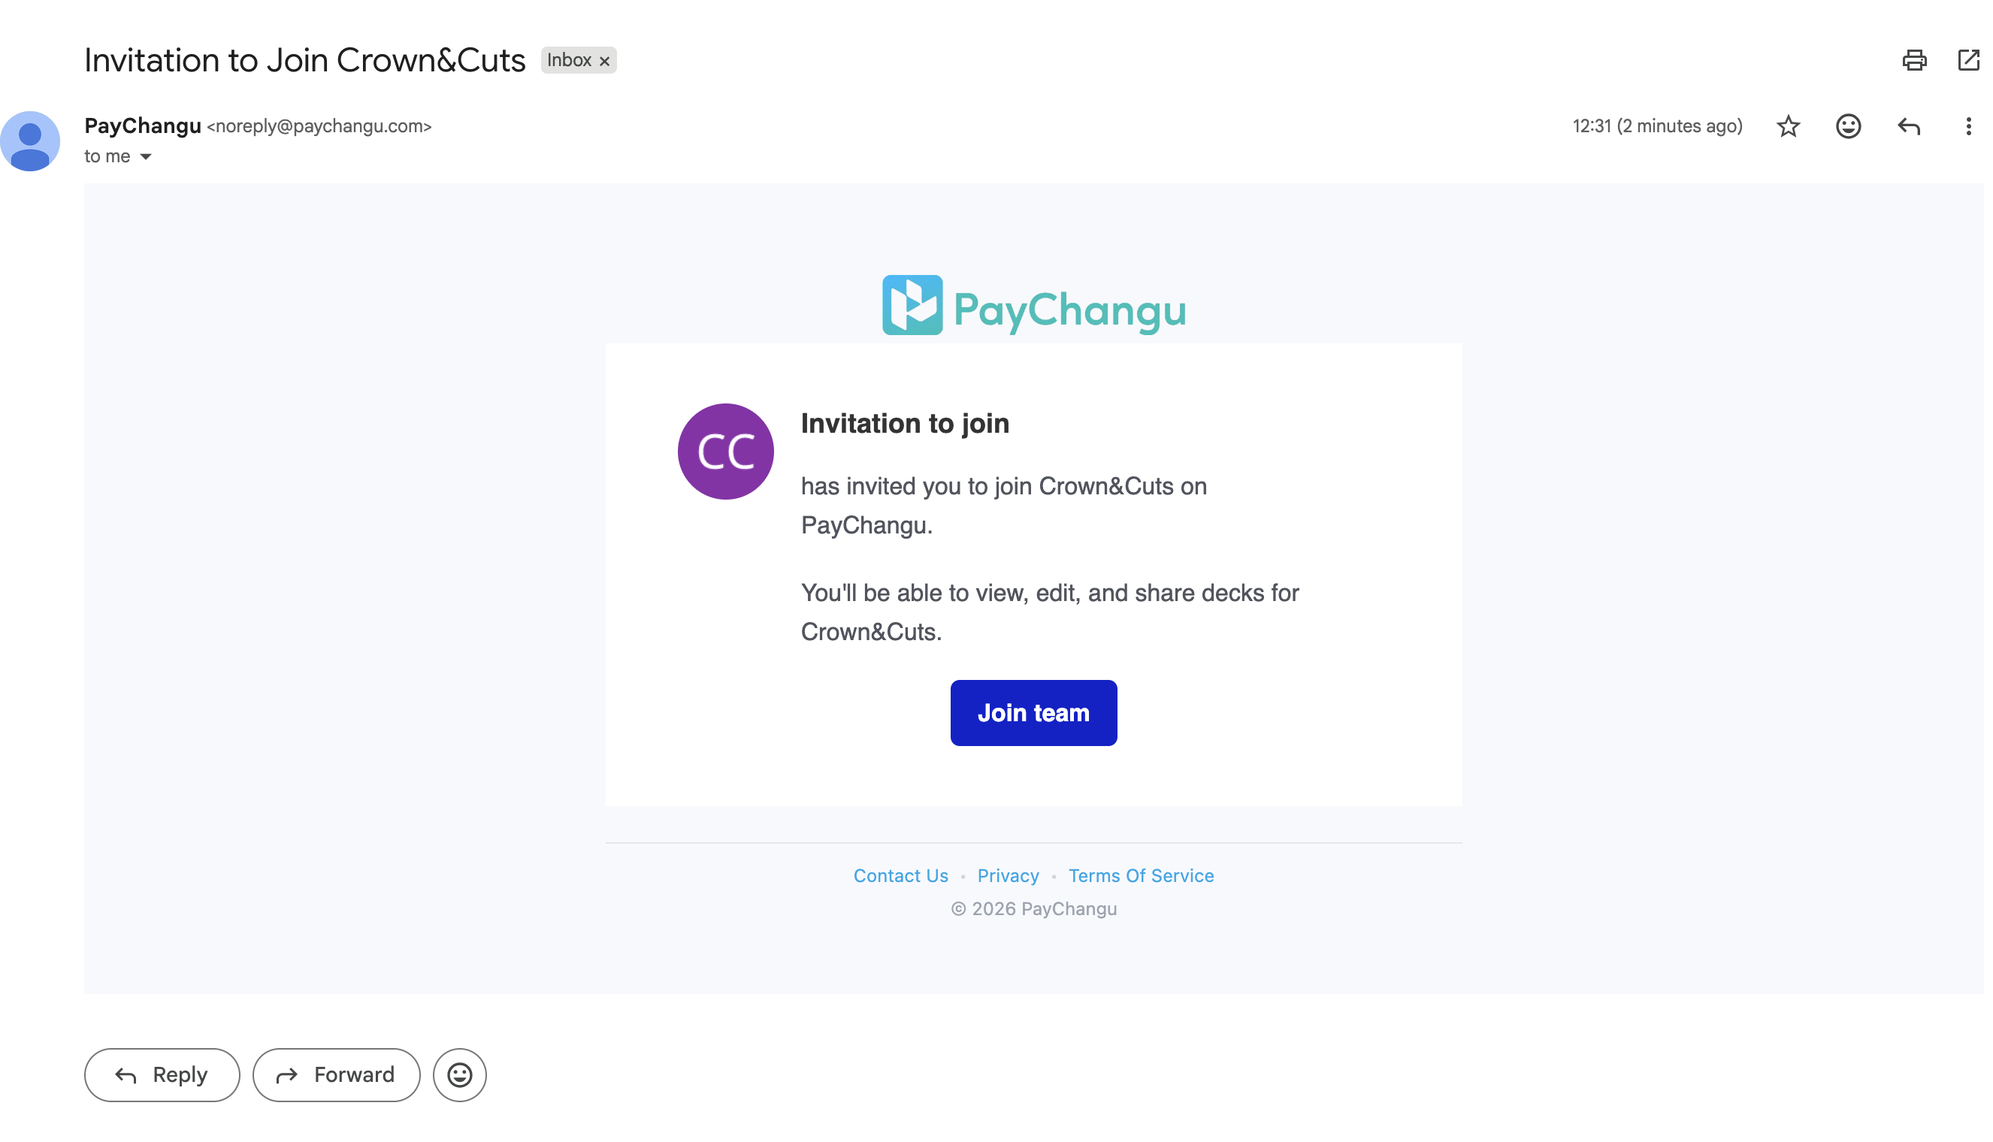1993x1142 pixels.
Task: Open the Contact Us link
Action: [x=900, y=875]
